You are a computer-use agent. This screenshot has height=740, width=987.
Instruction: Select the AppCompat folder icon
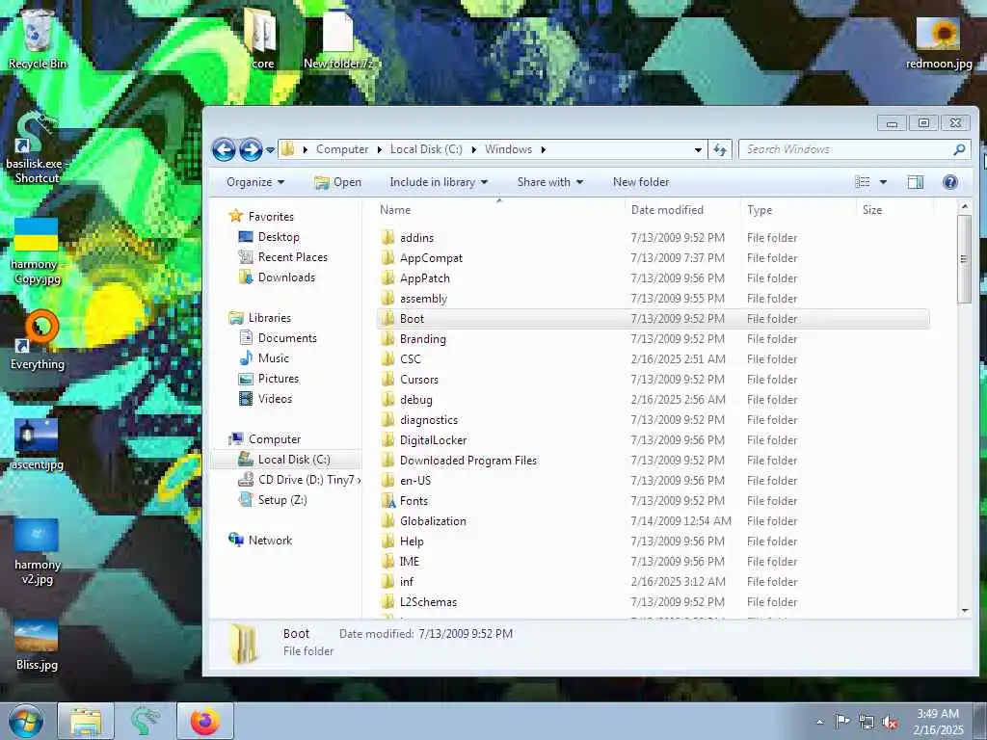click(387, 257)
